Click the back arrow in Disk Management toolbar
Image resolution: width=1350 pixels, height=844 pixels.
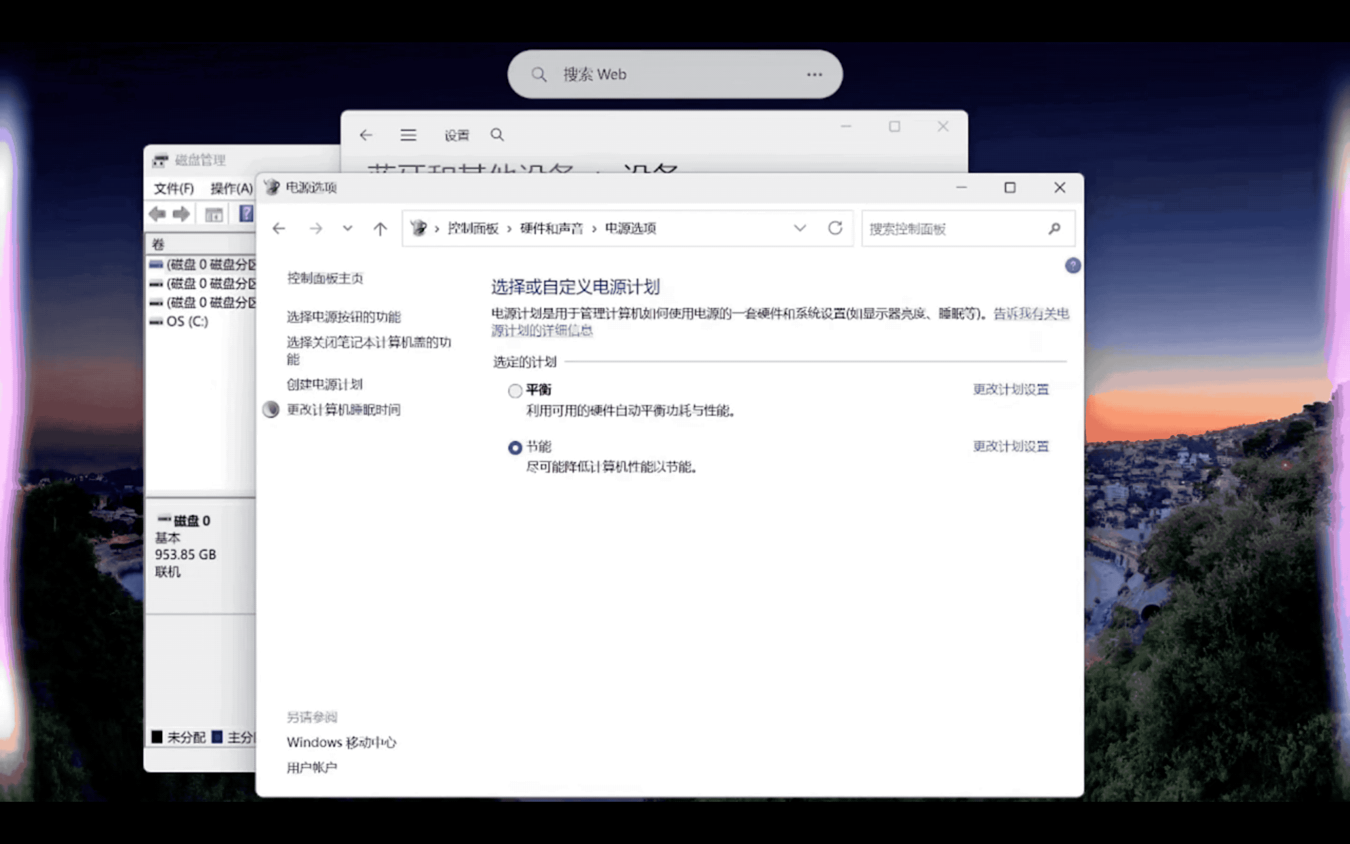pyautogui.click(x=158, y=214)
